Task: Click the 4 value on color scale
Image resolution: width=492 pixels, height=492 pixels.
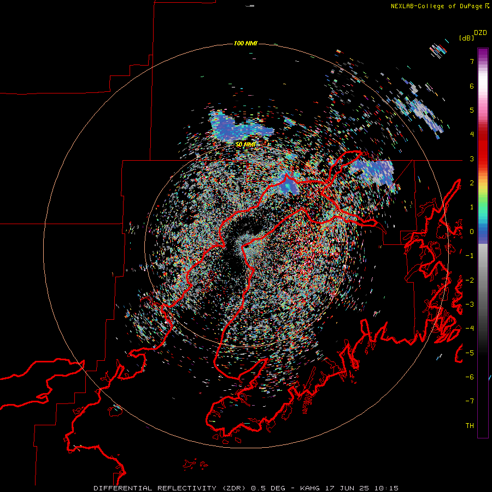Action: pos(472,134)
